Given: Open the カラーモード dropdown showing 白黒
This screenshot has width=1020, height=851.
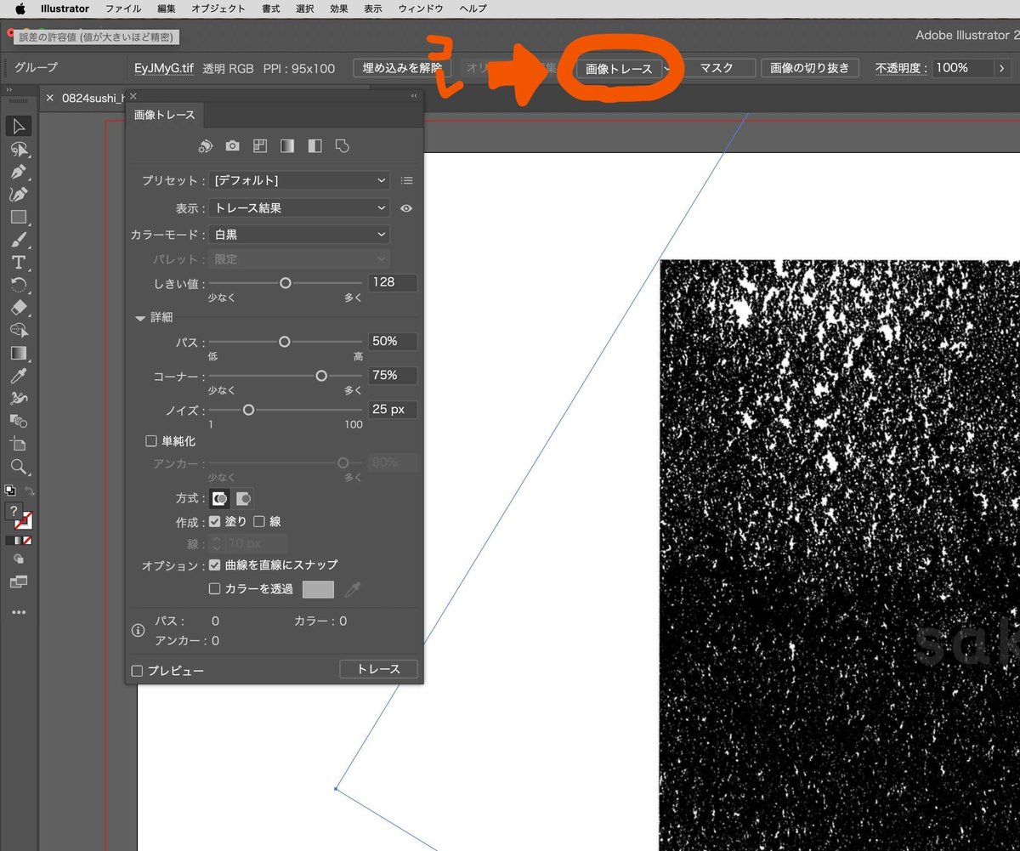Looking at the screenshot, I should tap(299, 235).
